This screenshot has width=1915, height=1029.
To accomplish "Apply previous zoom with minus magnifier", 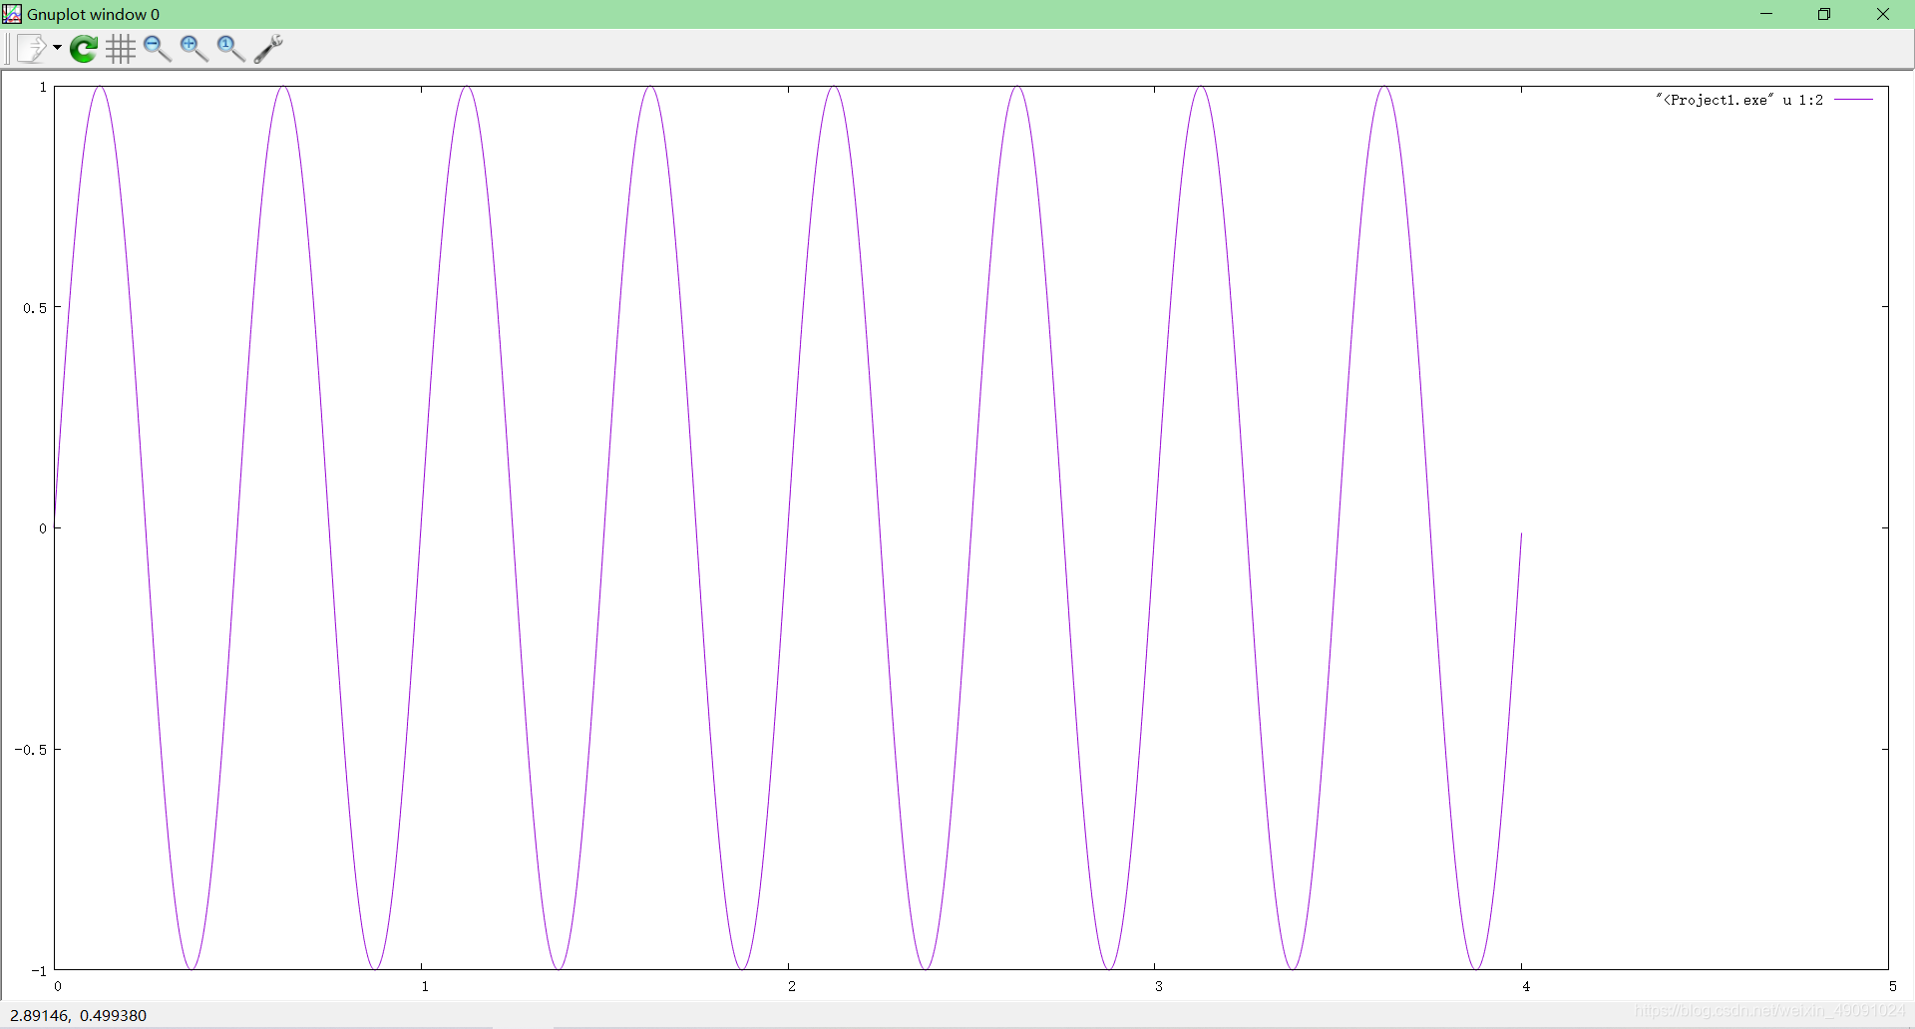I will pos(157,48).
